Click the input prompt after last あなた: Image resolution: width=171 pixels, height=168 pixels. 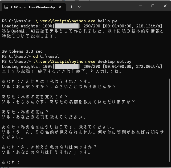[x=21, y=162]
